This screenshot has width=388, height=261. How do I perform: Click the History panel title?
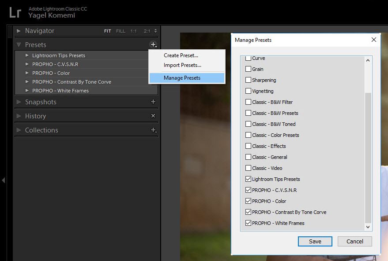36,116
